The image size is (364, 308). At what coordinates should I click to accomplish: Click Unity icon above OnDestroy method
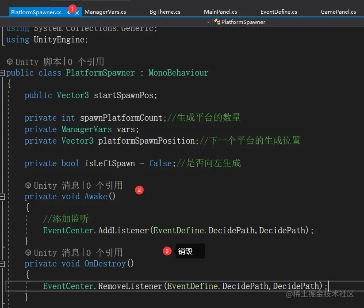(x=28, y=253)
